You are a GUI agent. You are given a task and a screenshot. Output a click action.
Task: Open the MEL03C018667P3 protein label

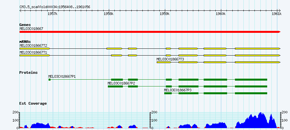pos(178,90)
